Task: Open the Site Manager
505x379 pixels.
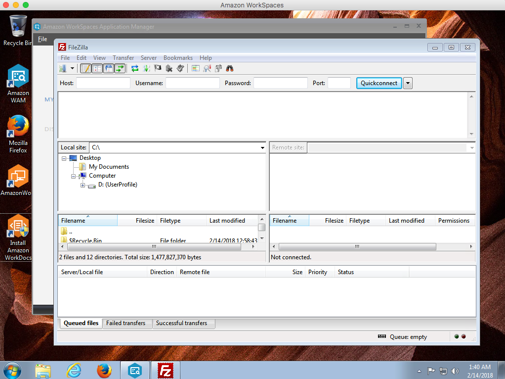Action: [x=63, y=68]
